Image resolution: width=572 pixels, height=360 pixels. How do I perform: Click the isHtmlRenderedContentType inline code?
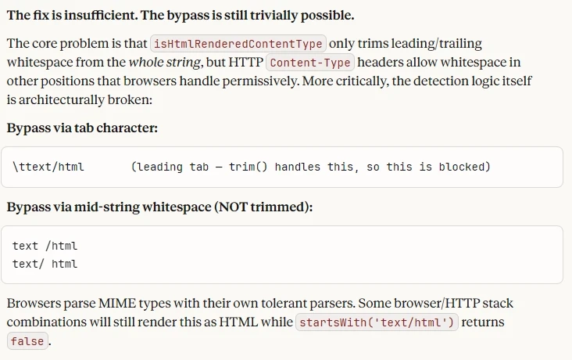tap(238, 44)
